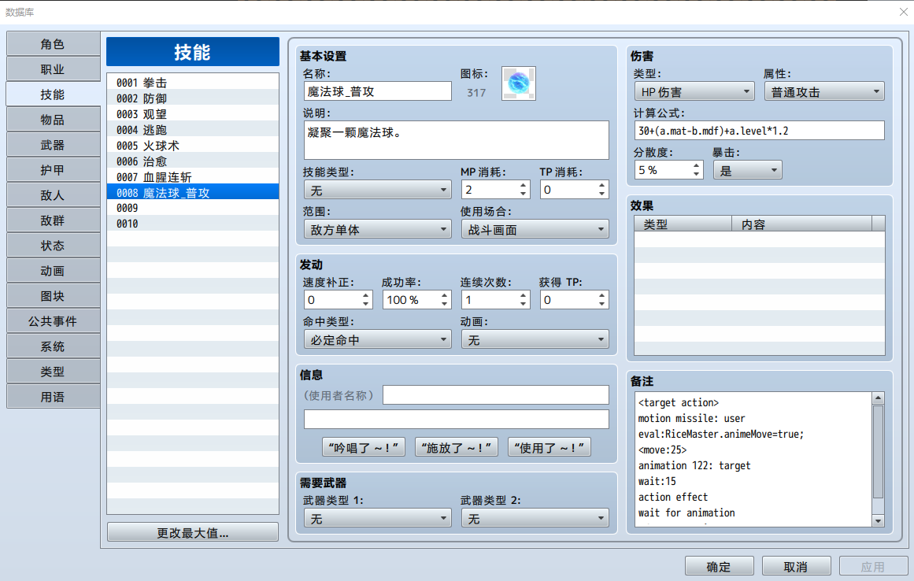Select empty skill slot 0009
Viewport: 914px width, 581px height.
pyautogui.click(x=193, y=208)
